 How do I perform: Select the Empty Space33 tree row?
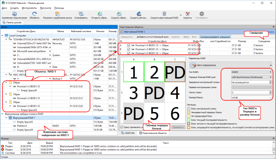[x=59, y=122]
